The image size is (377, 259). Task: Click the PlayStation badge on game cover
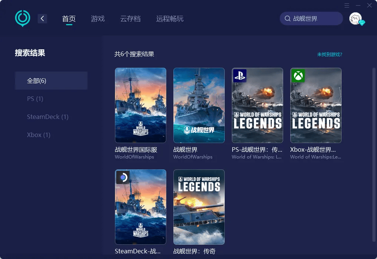click(x=239, y=76)
